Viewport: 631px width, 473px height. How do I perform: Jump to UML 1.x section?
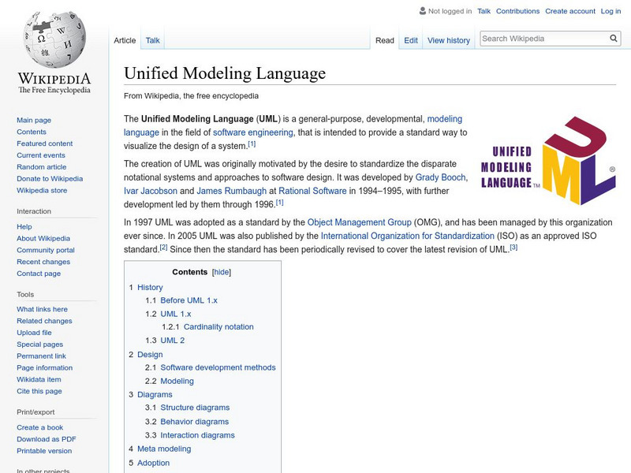175,314
